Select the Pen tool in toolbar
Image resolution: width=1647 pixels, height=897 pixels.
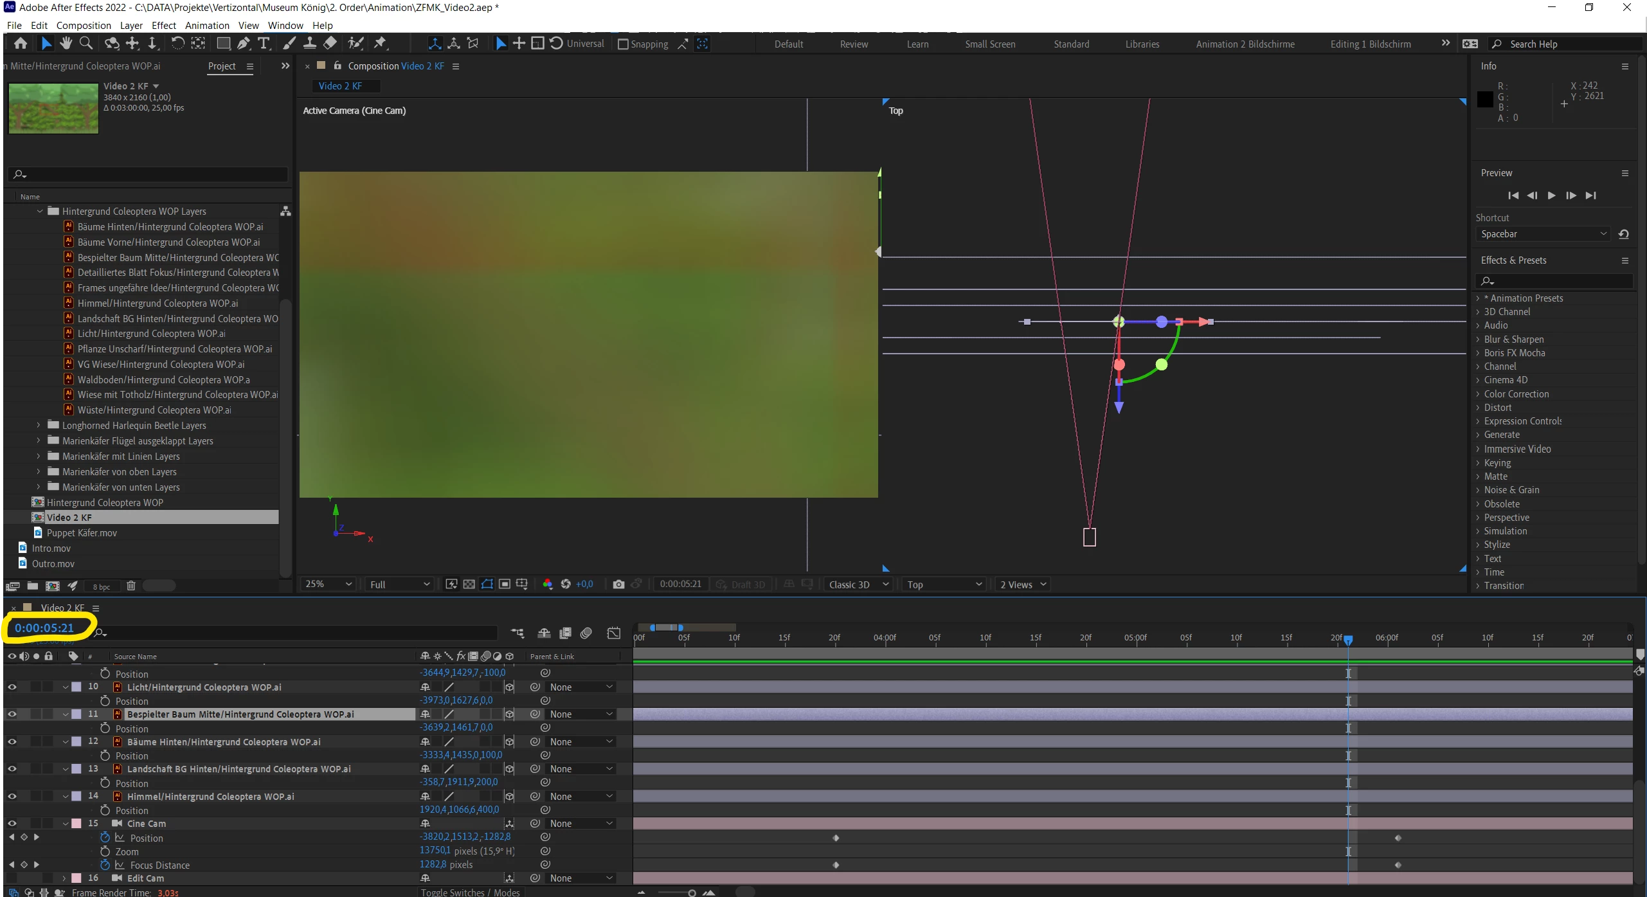244,43
